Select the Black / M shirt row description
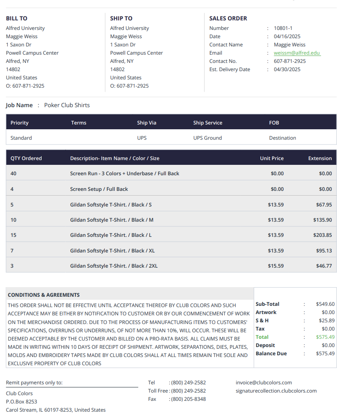 [x=111, y=220]
